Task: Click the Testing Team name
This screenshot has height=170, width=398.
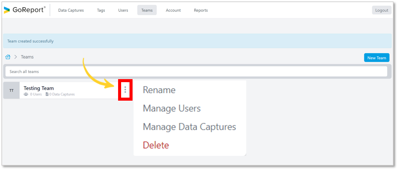Action: [x=39, y=88]
